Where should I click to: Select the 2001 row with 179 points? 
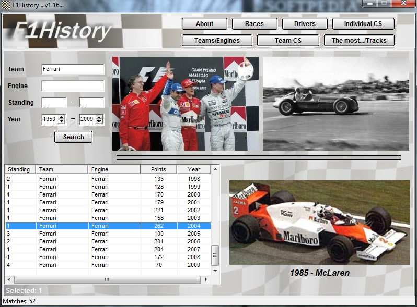click(108, 202)
